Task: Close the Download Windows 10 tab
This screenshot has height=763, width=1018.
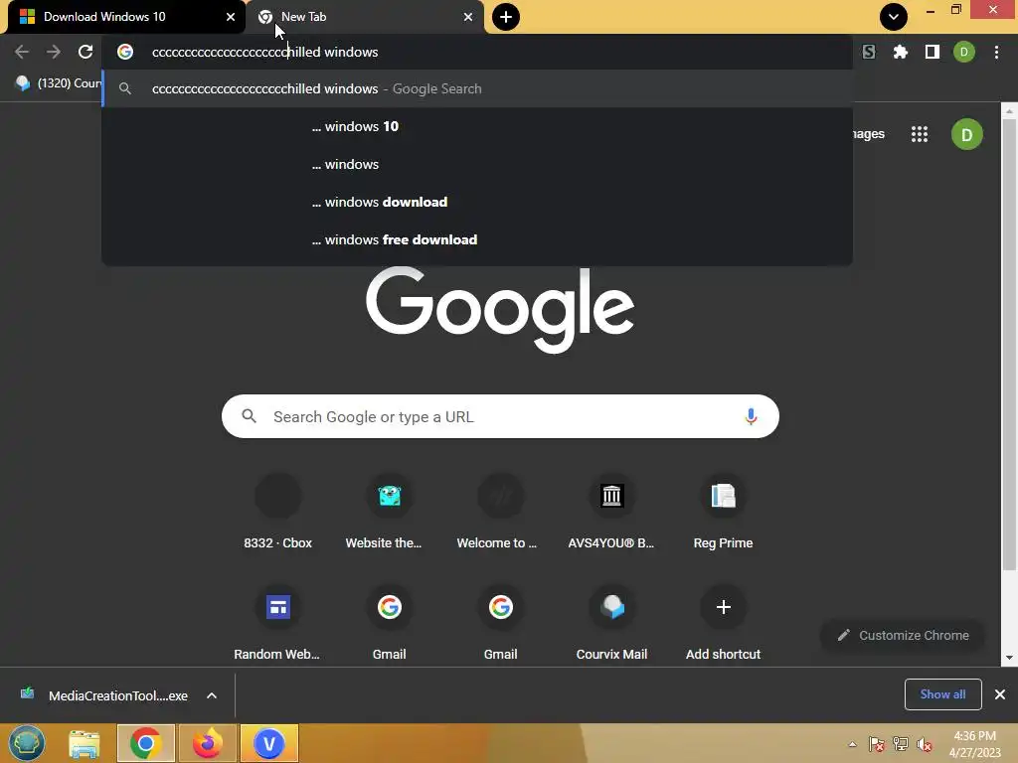Action: point(230,17)
